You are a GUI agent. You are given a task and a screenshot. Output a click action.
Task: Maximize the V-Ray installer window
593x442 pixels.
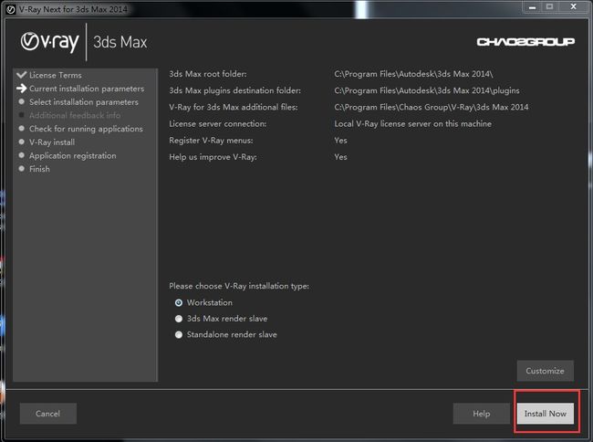(x=549, y=6)
